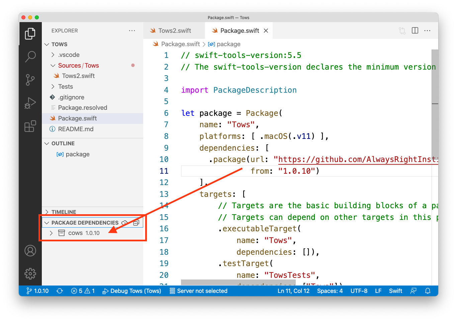Show errors and warnings count

[x=83, y=291]
